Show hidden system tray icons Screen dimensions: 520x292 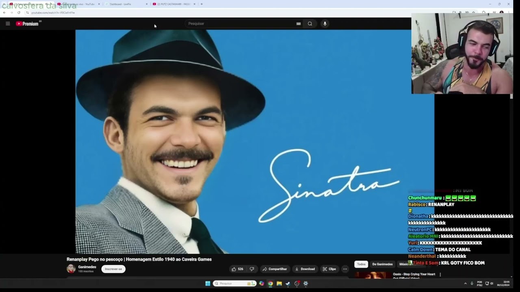coord(466,283)
